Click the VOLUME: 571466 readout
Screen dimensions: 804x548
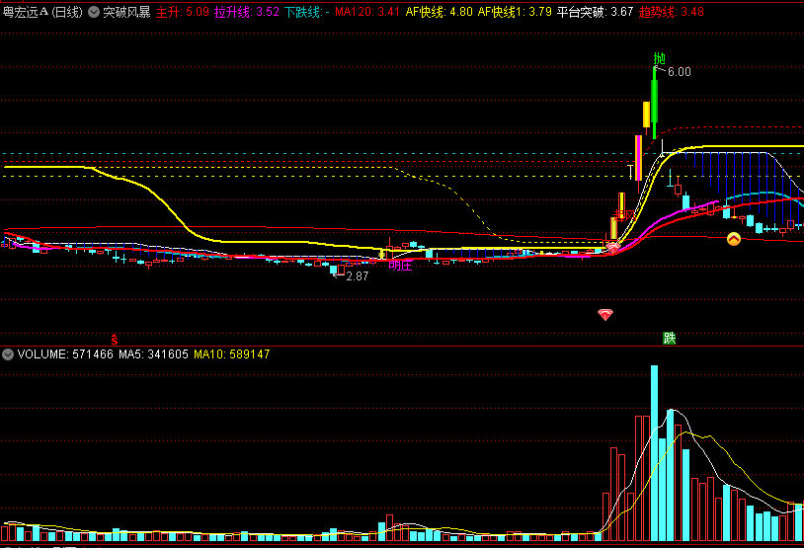coord(65,354)
